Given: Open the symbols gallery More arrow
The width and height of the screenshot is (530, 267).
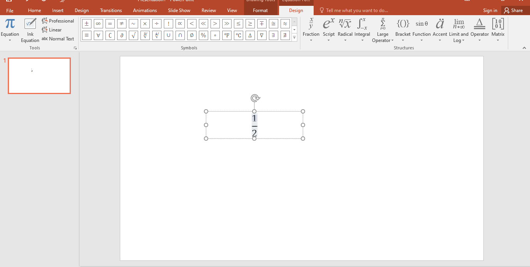Looking at the screenshot, I should 294,38.
